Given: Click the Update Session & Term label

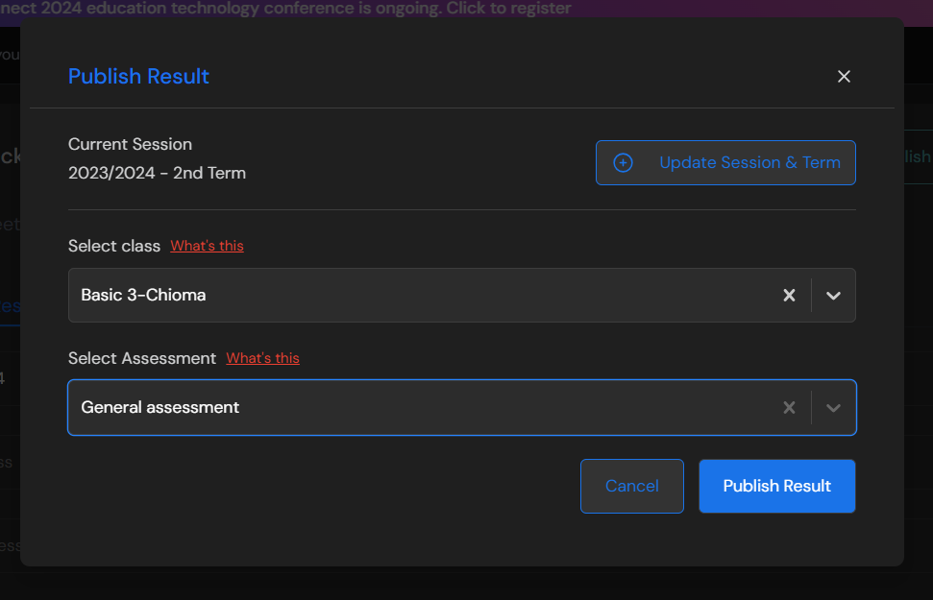Looking at the screenshot, I should [749, 163].
